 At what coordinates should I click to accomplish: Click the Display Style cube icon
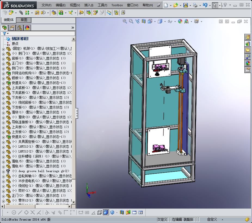[x=160, y=21]
